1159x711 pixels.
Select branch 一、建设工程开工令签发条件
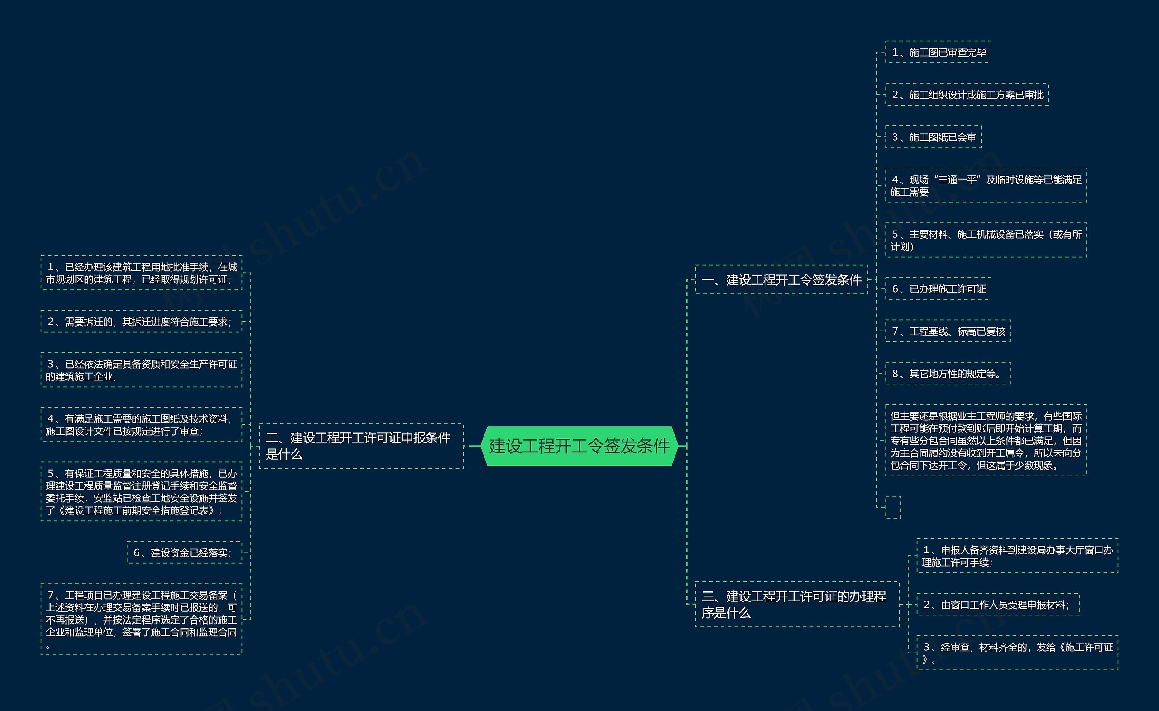point(781,280)
